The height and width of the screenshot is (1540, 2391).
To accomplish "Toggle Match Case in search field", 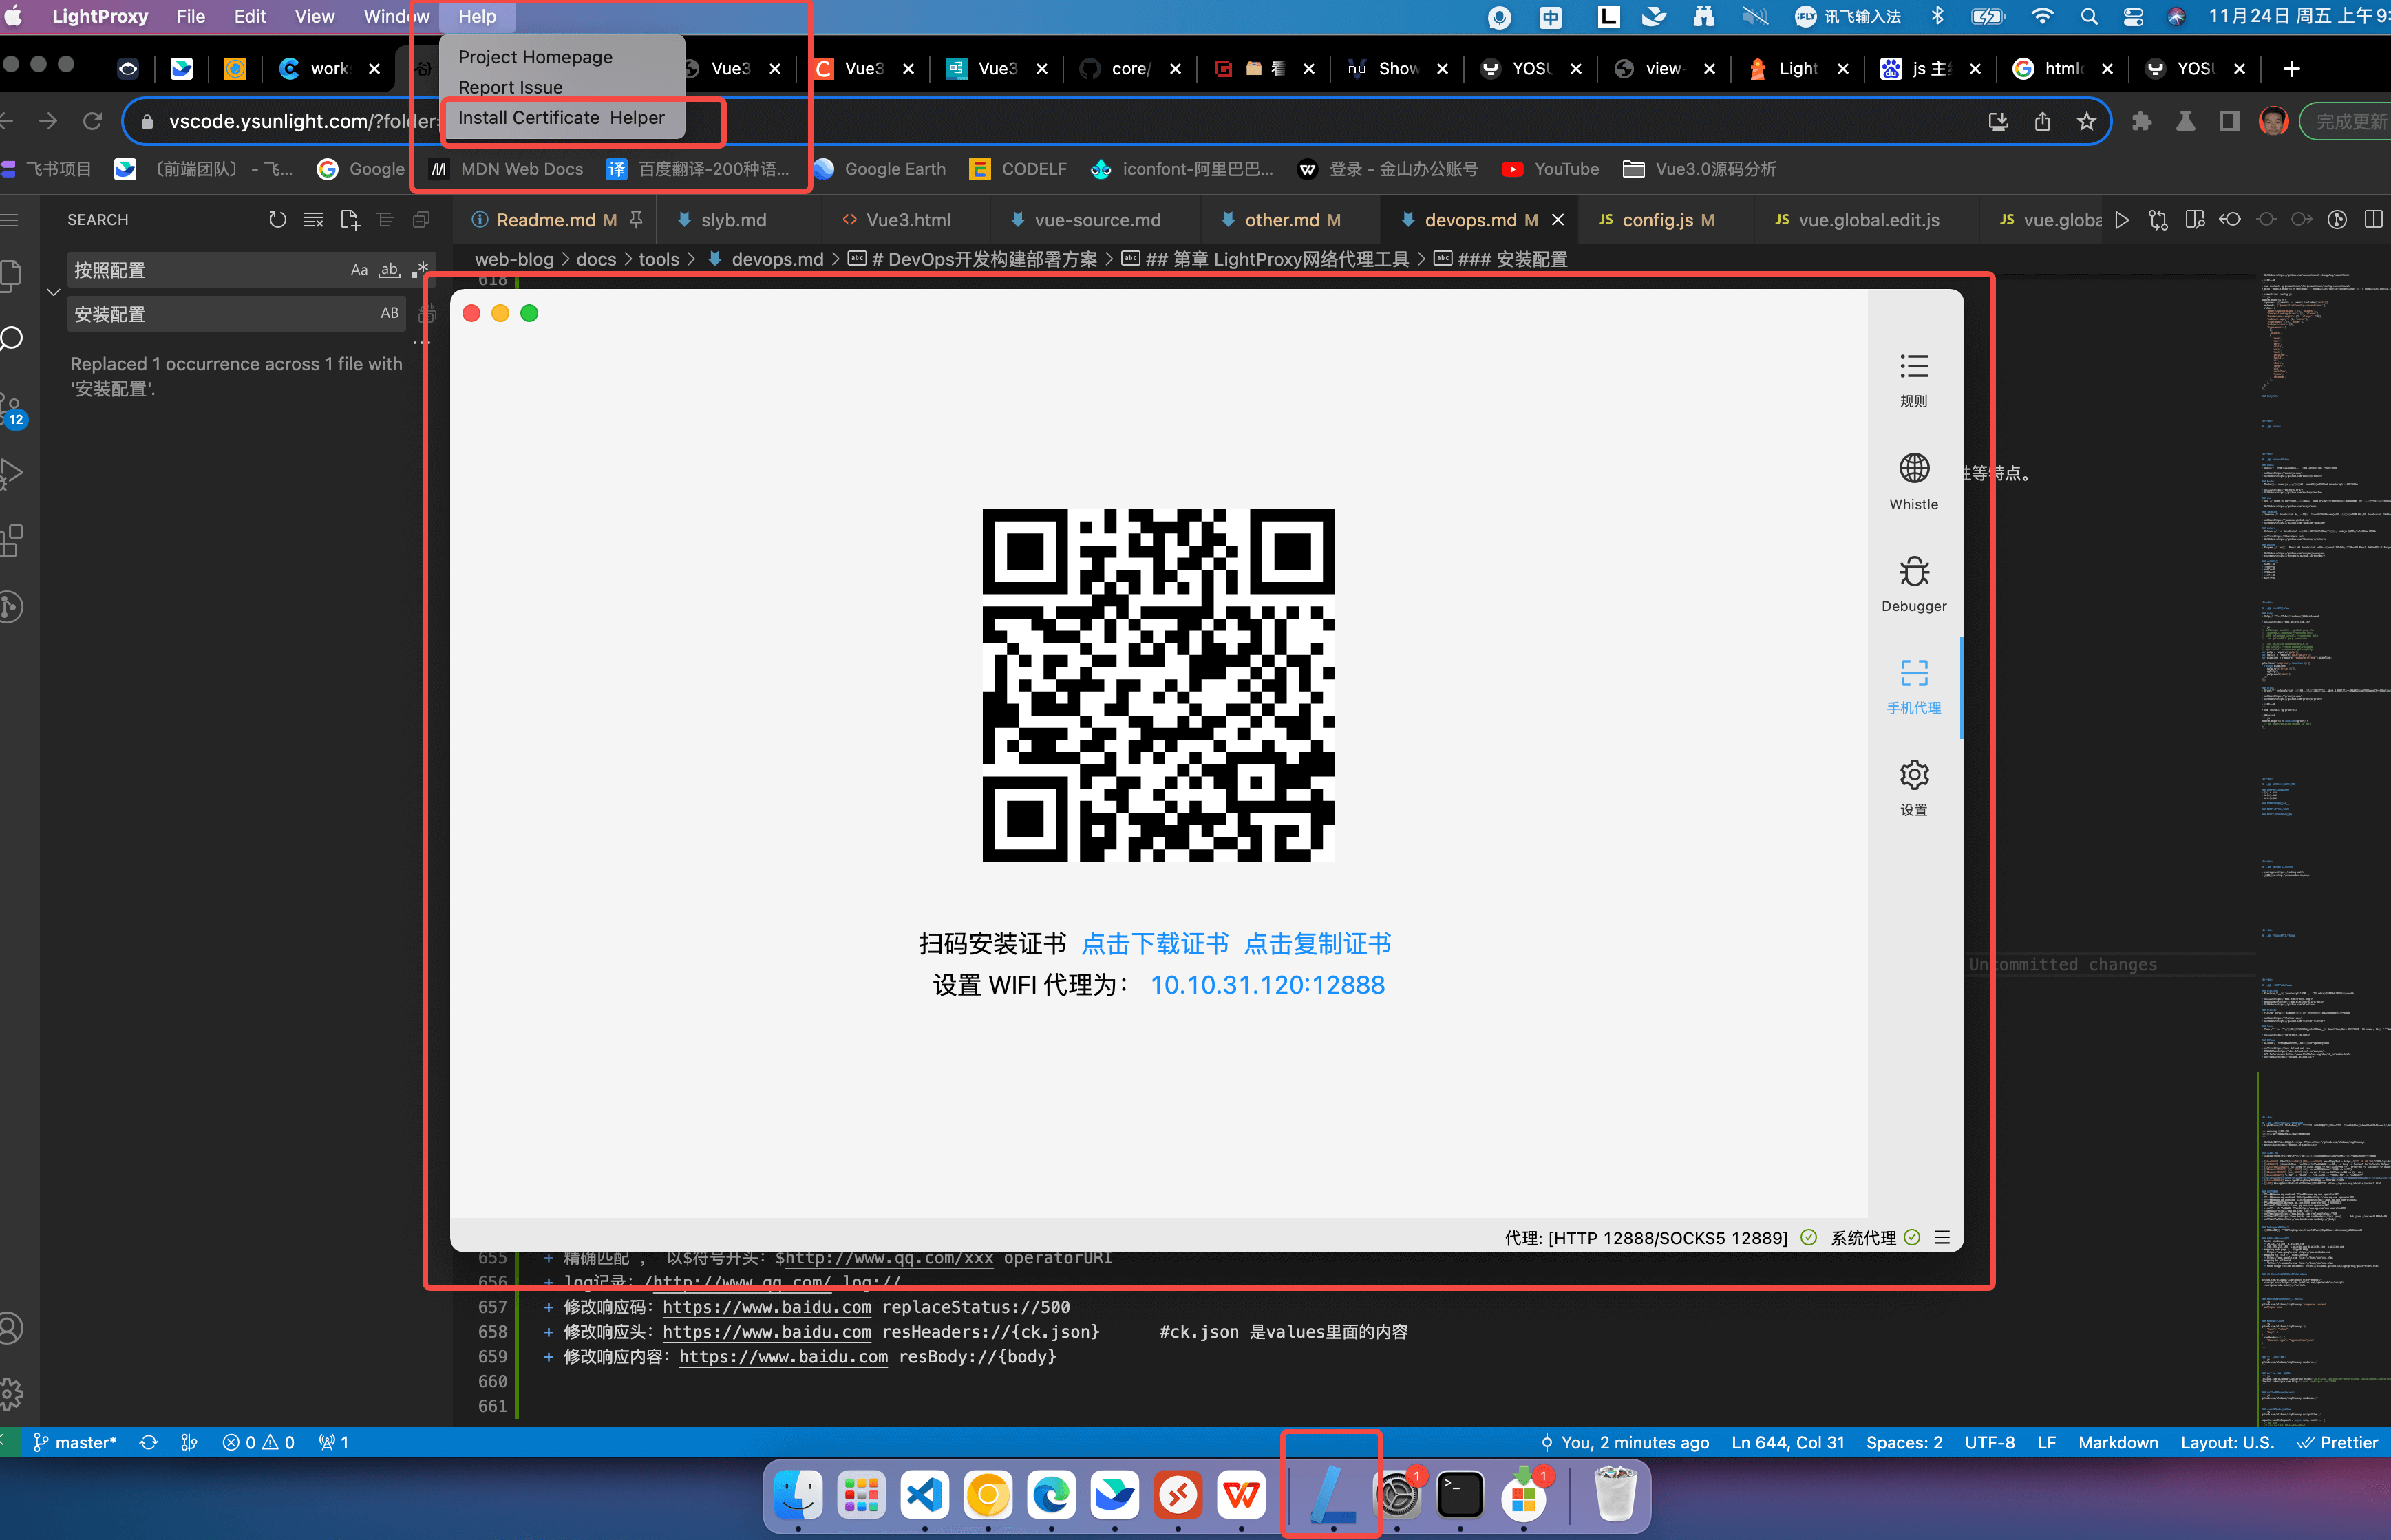I will tap(359, 270).
